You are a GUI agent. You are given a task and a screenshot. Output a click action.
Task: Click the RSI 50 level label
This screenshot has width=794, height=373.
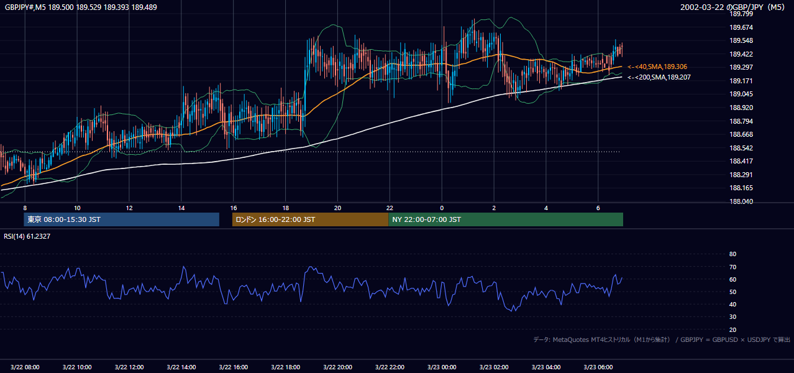click(x=732, y=292)
